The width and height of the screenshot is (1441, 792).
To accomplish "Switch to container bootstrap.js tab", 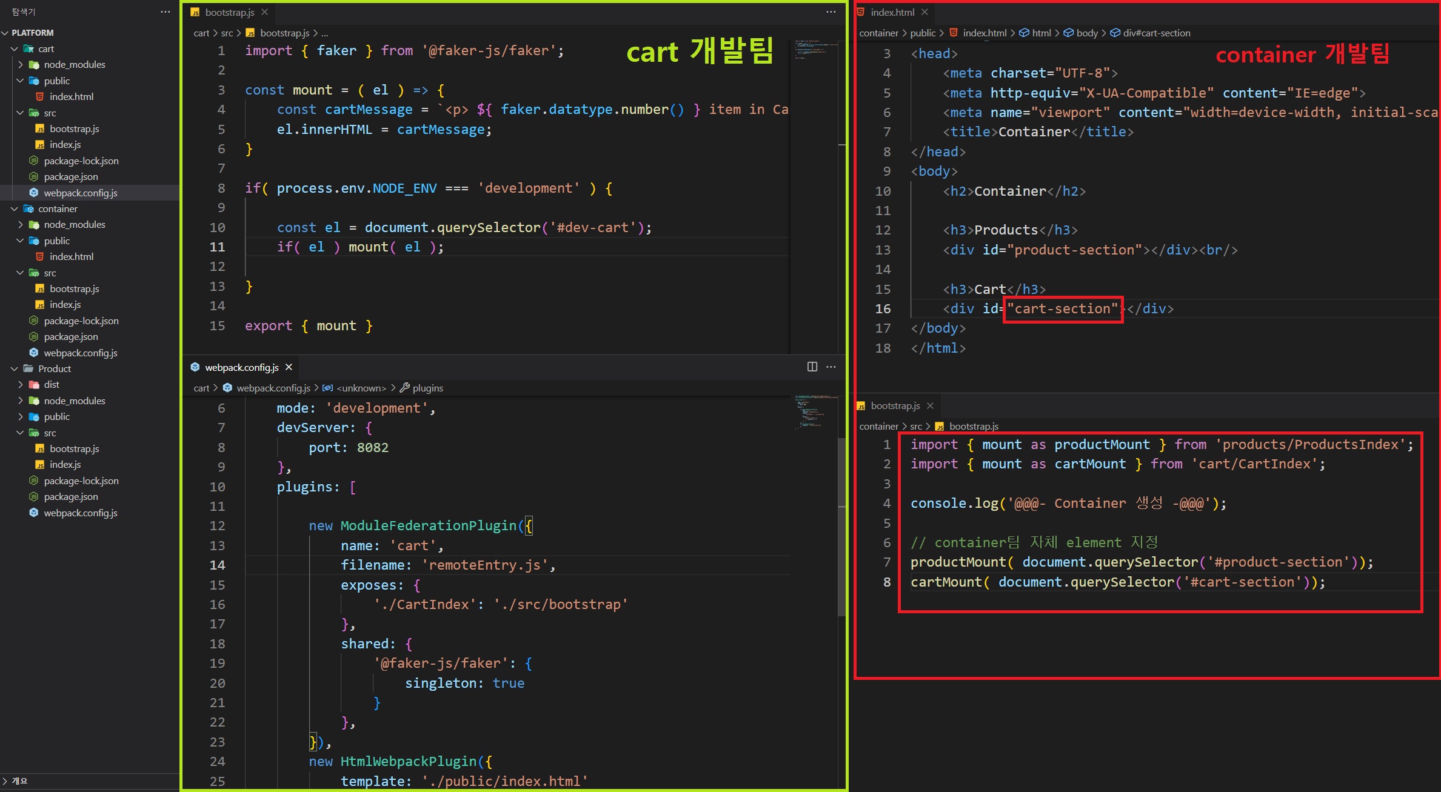I will 894,405.
